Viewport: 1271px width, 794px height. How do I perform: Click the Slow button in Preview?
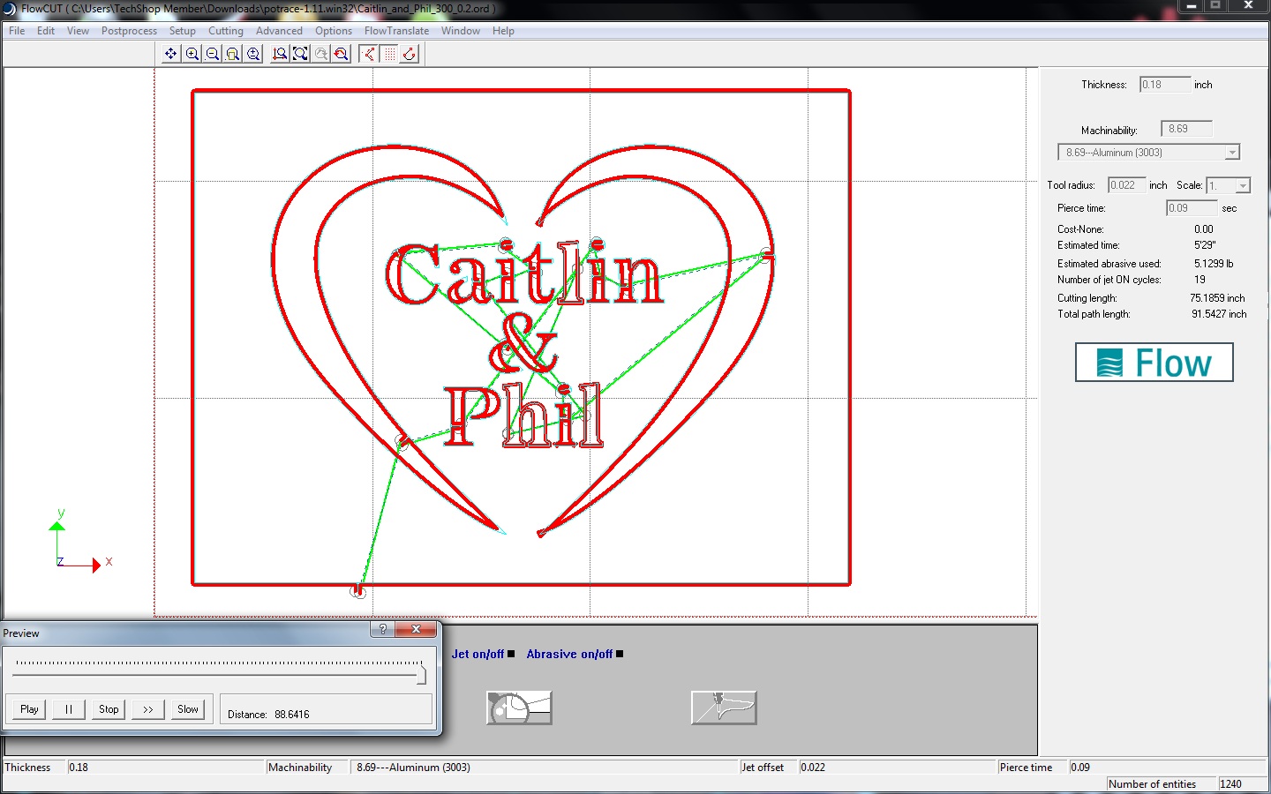pos(188,709)
